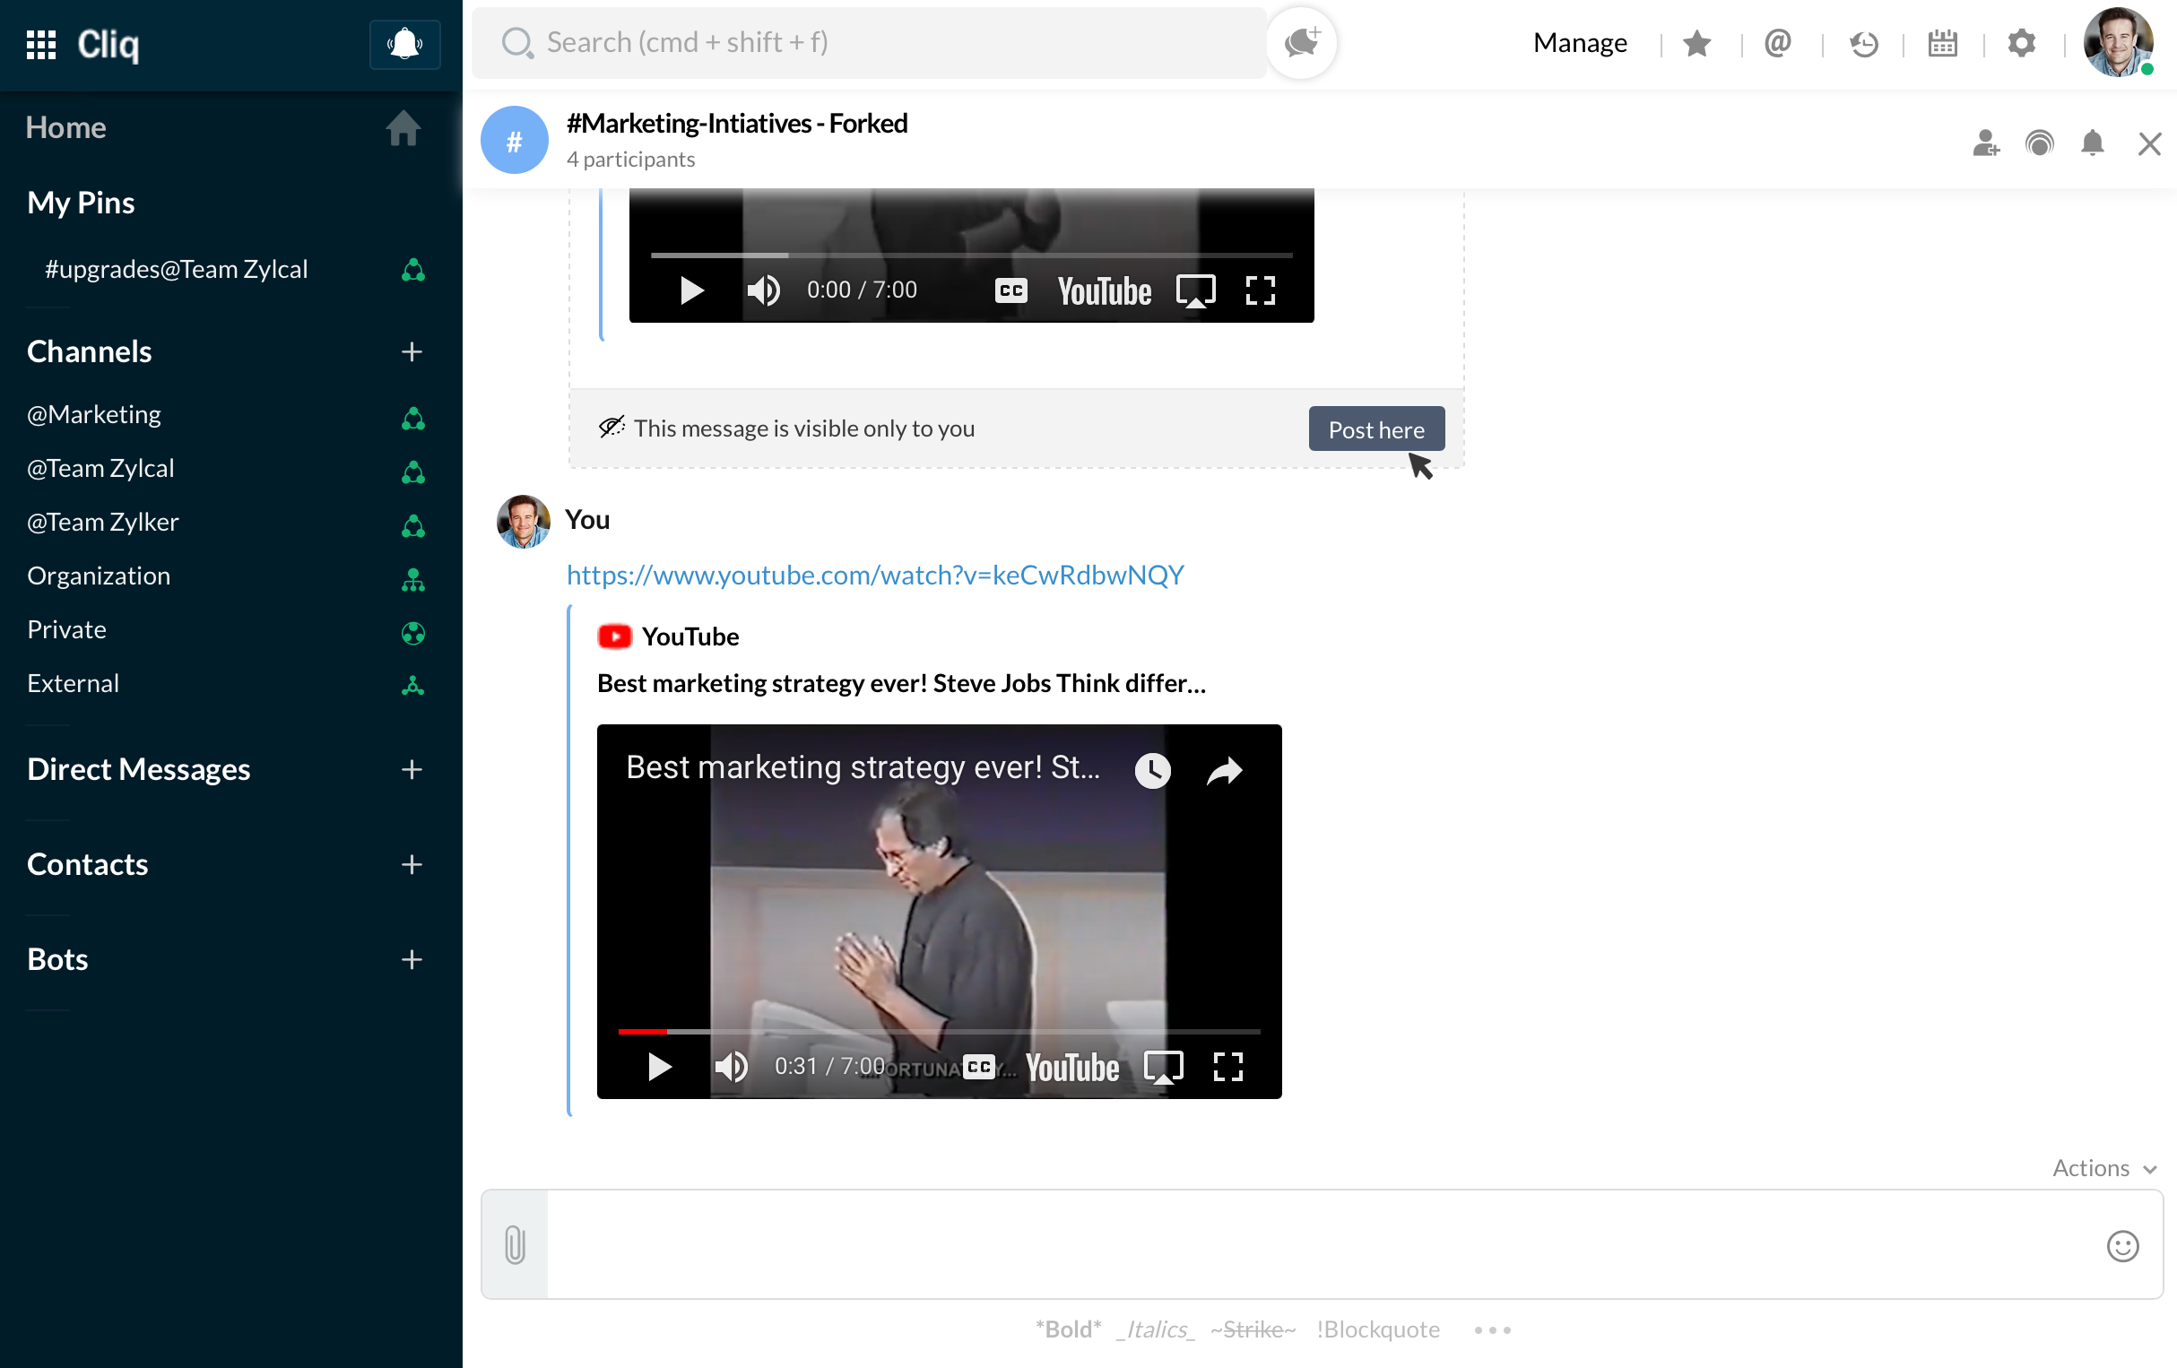
Task: Seek on the lower video progress bar
Action: point(939,1031)
